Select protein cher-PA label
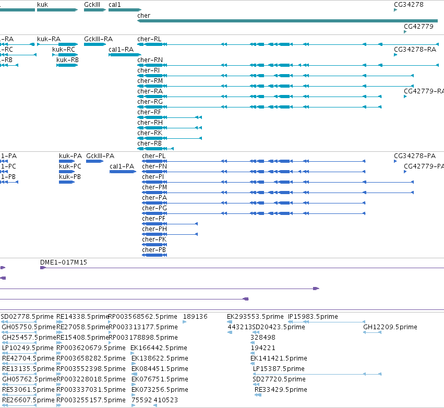 154,198
